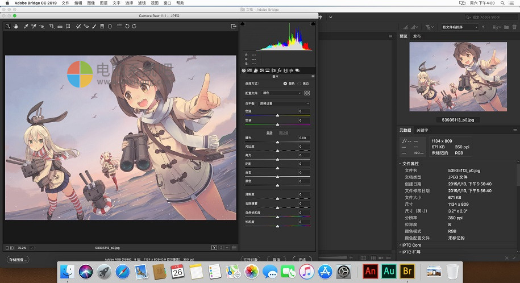Viewport: 520px width, 283px height.
Task: Open the 白平衡 white balance dropdown
Action: pos(284,103)
